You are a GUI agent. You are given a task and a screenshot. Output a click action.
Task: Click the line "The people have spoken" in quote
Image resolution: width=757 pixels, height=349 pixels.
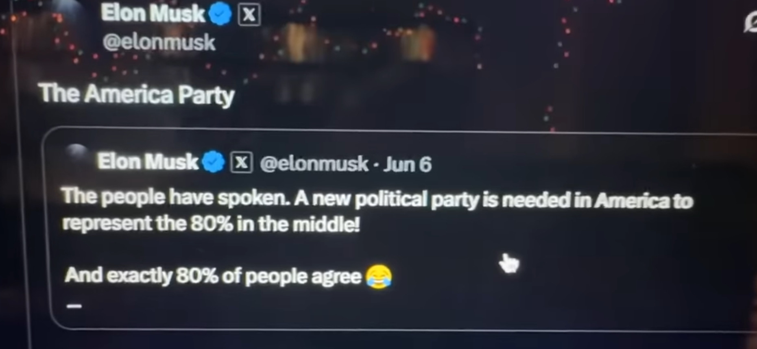pos(377,199)
